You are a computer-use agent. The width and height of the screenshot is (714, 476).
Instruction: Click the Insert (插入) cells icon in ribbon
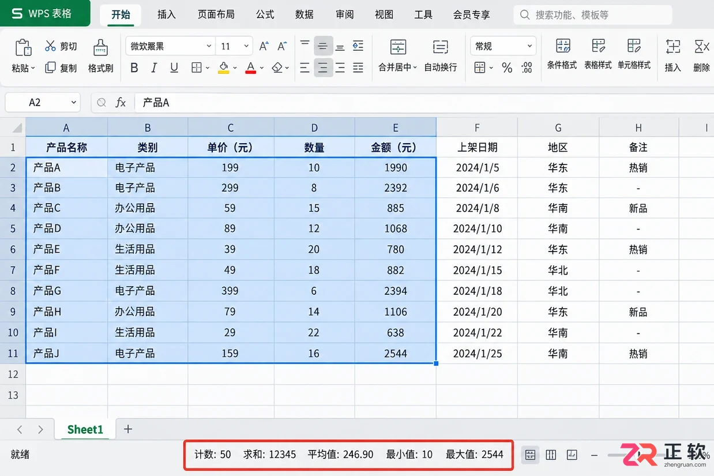672,46
